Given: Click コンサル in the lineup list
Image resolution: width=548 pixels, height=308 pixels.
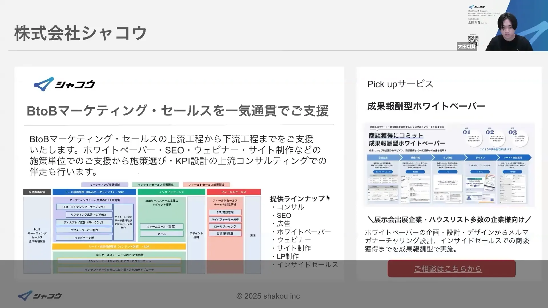Looking at the screenshot, I should coord(291,207).
